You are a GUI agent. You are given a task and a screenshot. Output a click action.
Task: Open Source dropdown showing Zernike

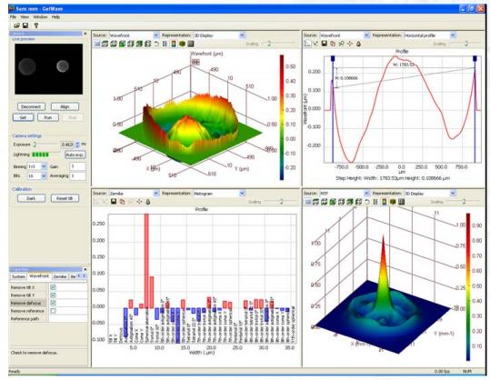pyautogui.click(x=156, y=193)
